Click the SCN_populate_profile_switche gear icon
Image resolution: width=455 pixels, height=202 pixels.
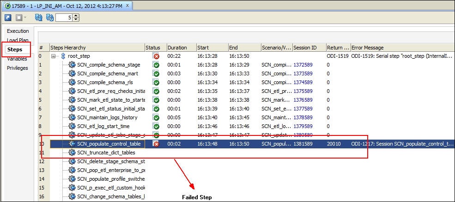(x=72, y=179)
